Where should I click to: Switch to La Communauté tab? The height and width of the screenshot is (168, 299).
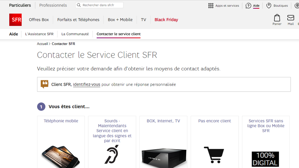[75, 34]
